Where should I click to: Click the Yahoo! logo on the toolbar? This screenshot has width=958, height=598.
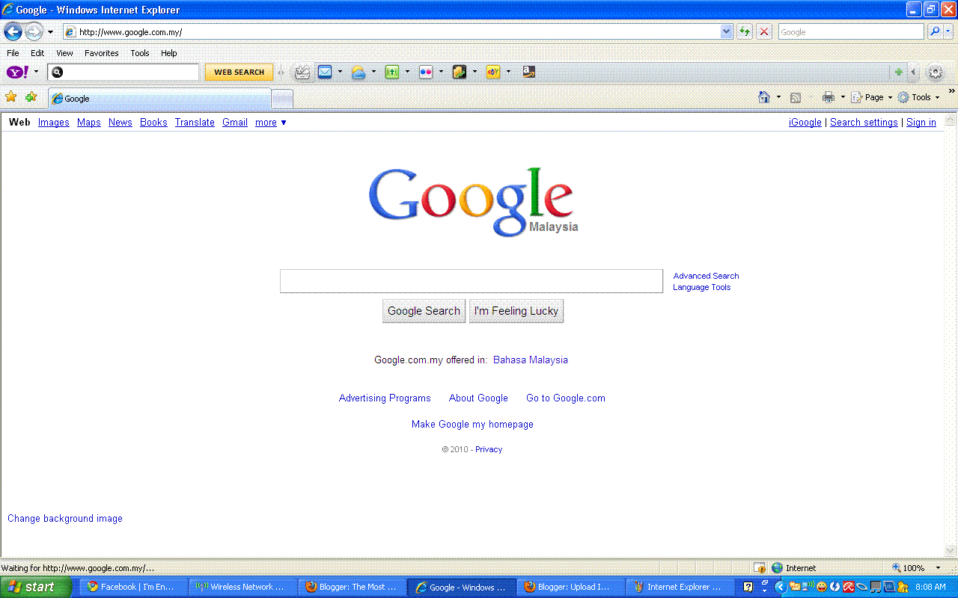(18, 72)
